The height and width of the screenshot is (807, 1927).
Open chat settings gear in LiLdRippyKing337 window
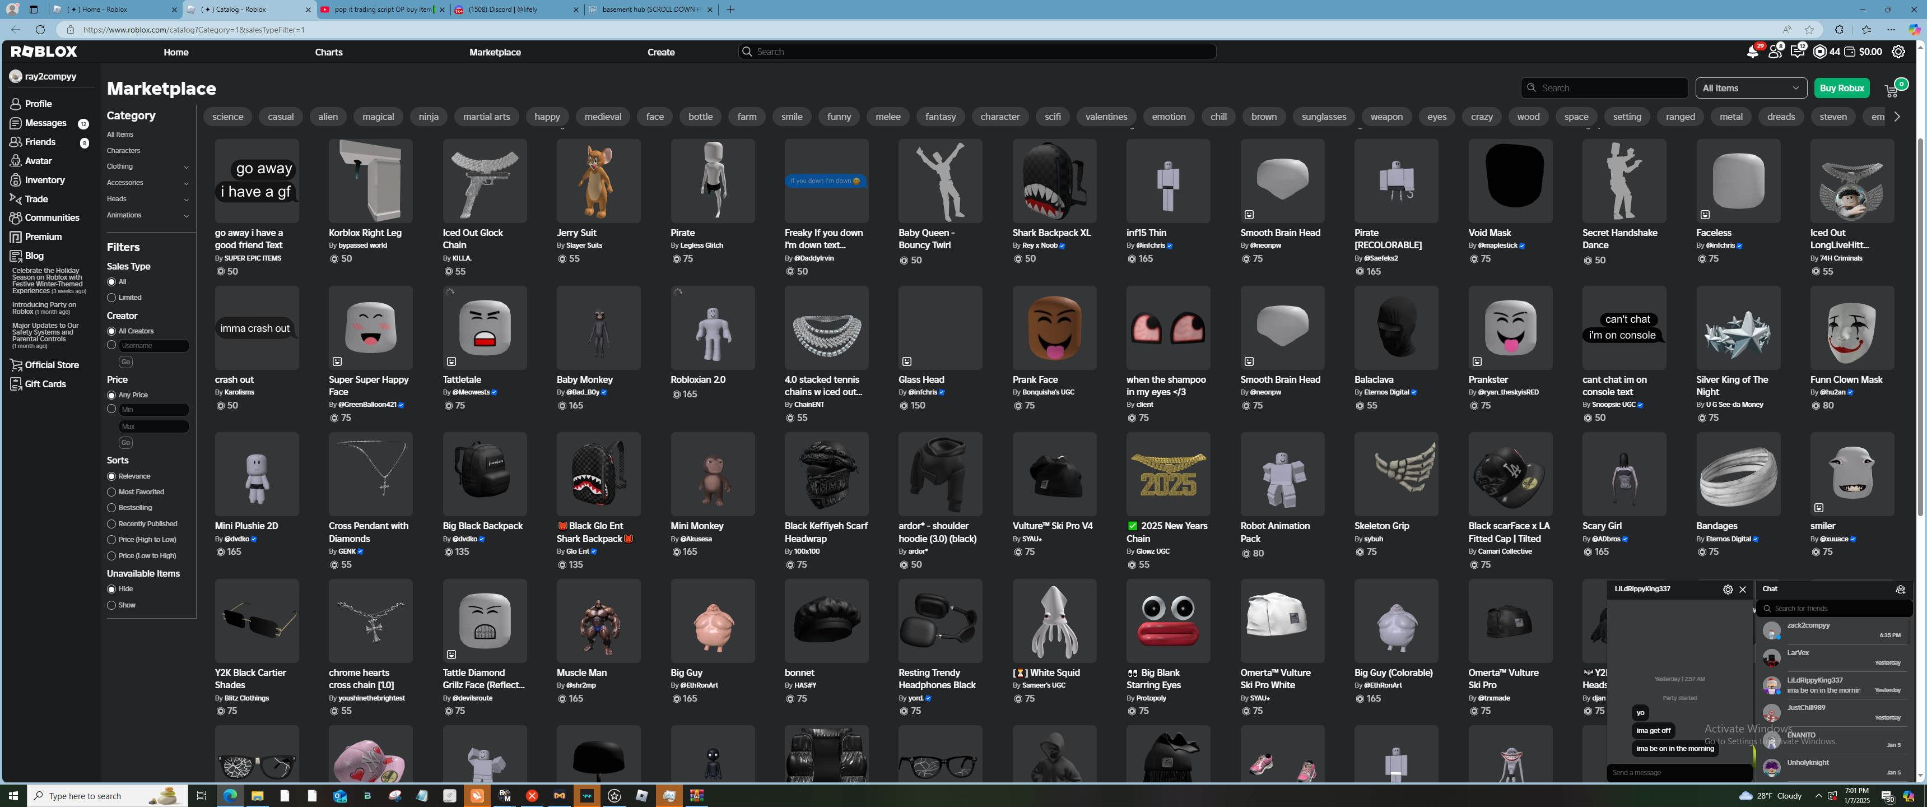point(1727,589)
